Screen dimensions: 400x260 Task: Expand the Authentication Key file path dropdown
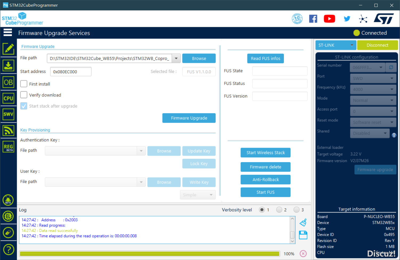pyautogui.click(x=141, y=151)
